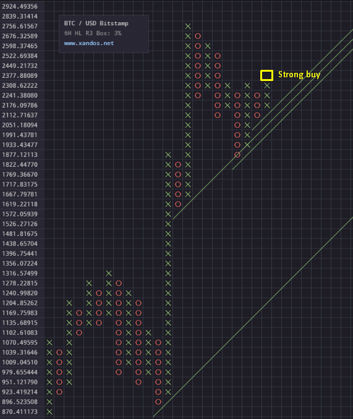Click the lowest X at the 870.411173 row
The height and width of the screenshot is (419, 353).
point(49,412)
